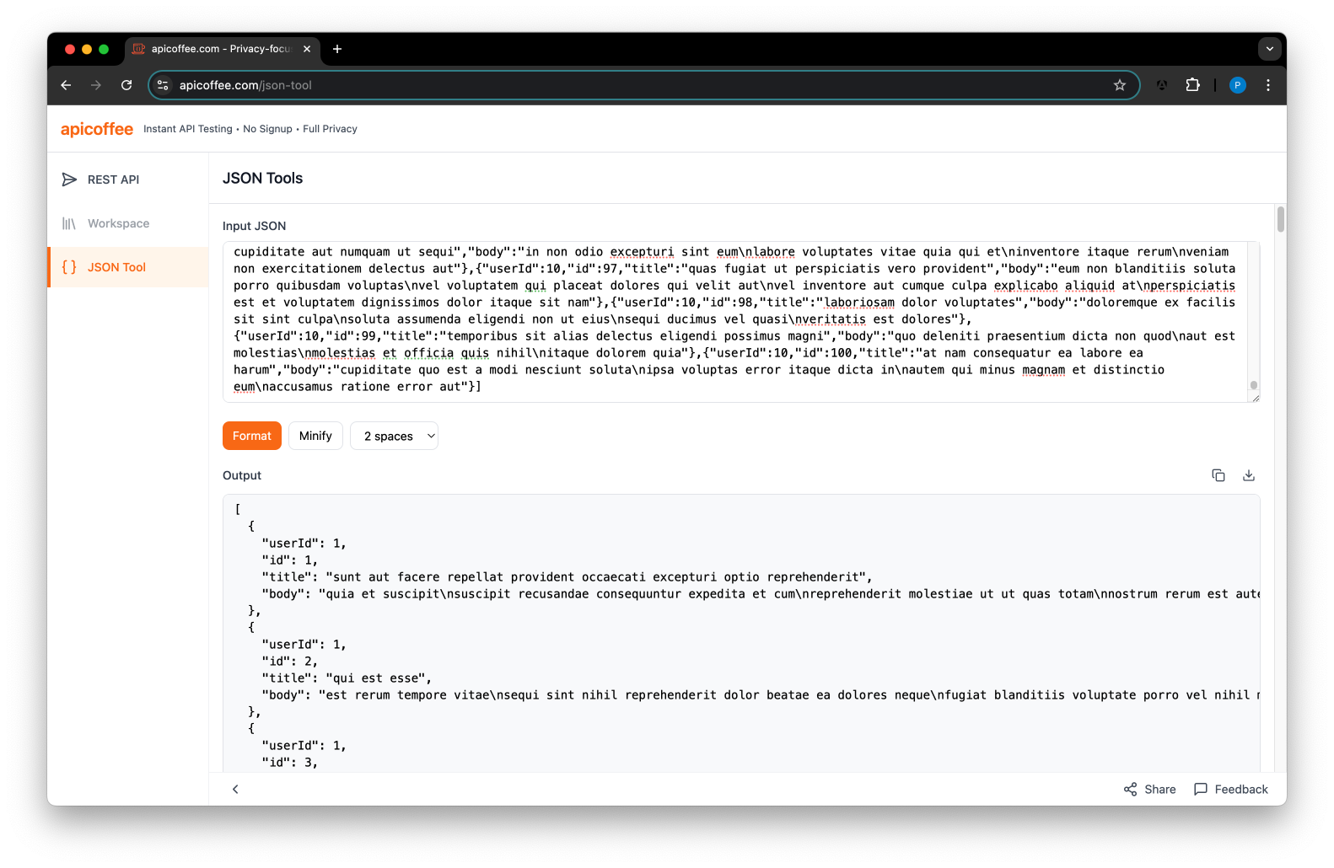Click the Output label
The height and width of the screenshot is (868, 1334).
[242, 475]
